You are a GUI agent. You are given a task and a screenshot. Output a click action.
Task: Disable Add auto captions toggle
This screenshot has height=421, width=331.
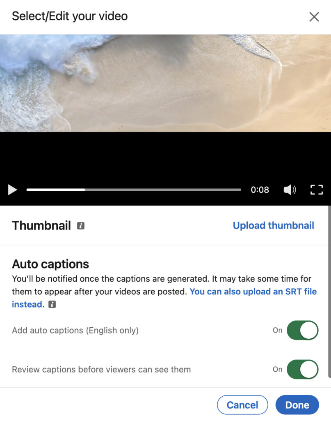click(302, 330)
